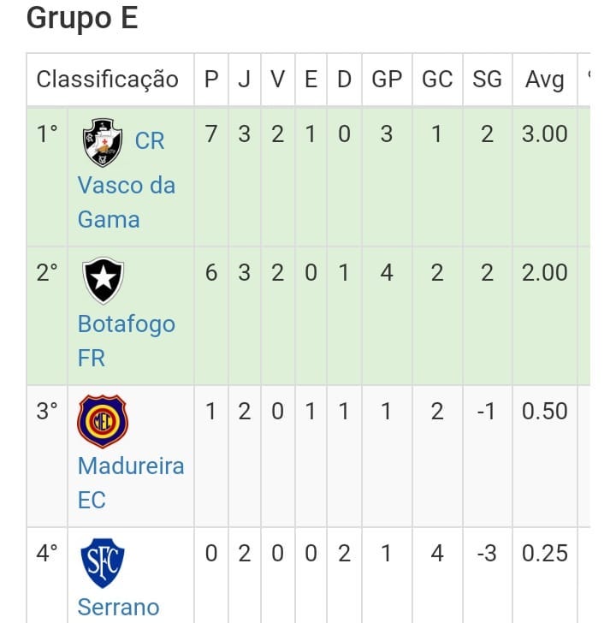The height and width of the screenshot is (623, 616).
Task: Click the Grupo E heading
Action: point(82,18)
